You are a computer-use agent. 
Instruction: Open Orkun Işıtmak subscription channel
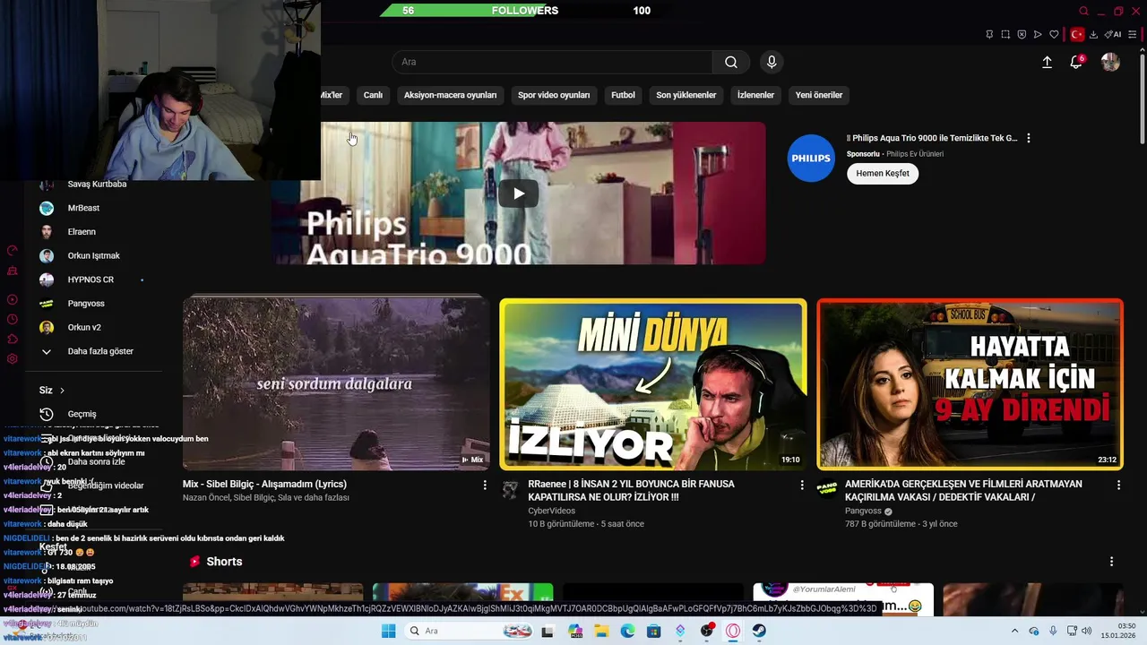coord(93,255)
